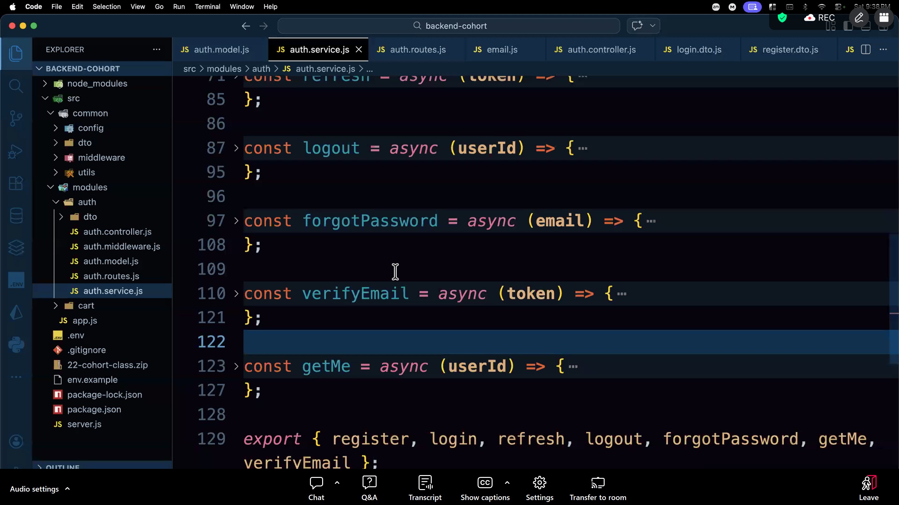The width and height of the screenshot is (899, 505).
Task: Open the Accounts icon in activity bar
Action: 16,442
